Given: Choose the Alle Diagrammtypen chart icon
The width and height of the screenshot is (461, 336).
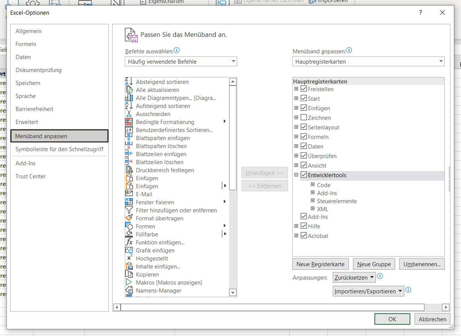Looking at the screenshot, I should [129, 98].
